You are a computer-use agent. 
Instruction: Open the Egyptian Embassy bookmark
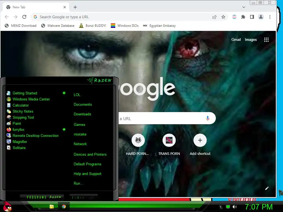pos(159,26)
